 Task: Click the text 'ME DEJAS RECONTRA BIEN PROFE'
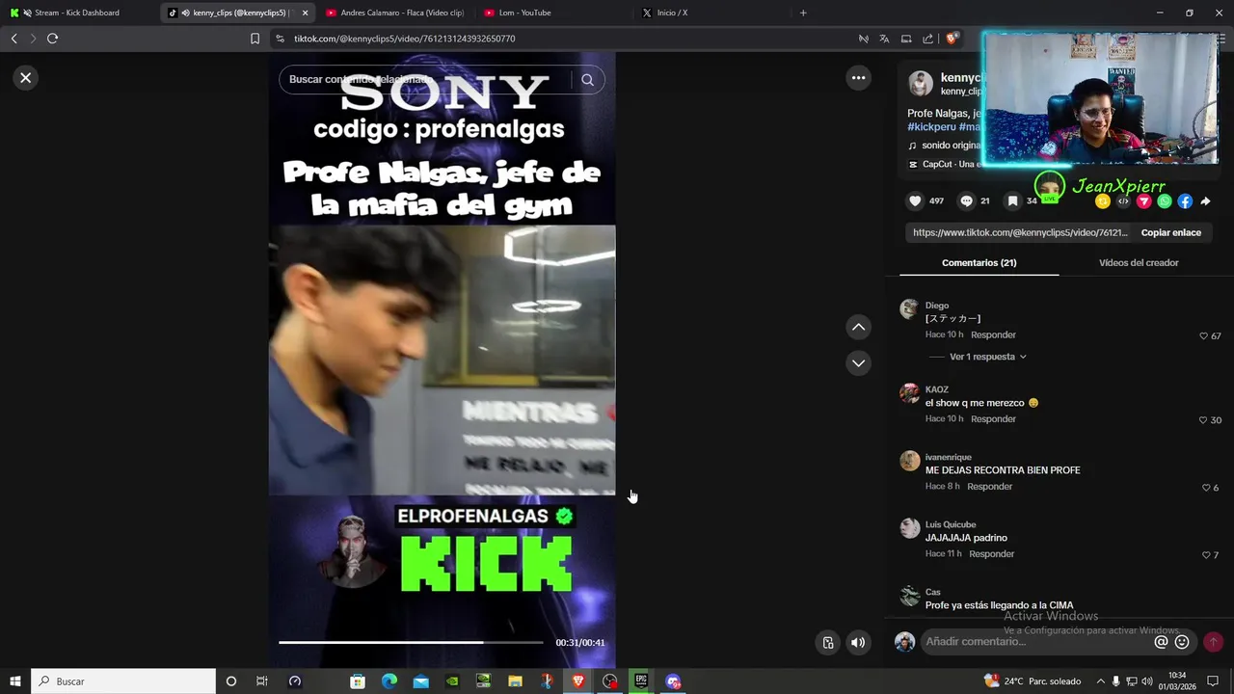1003,470
